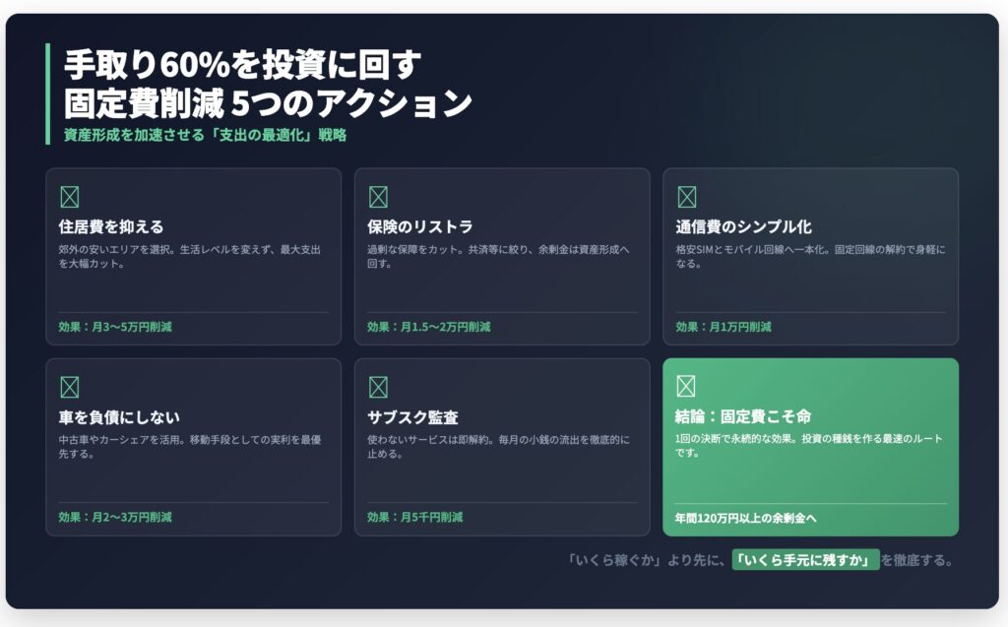The image size is (1008, 627).
Task: Select the icon in the サブスク監査 card
Action: pos(378,387)
